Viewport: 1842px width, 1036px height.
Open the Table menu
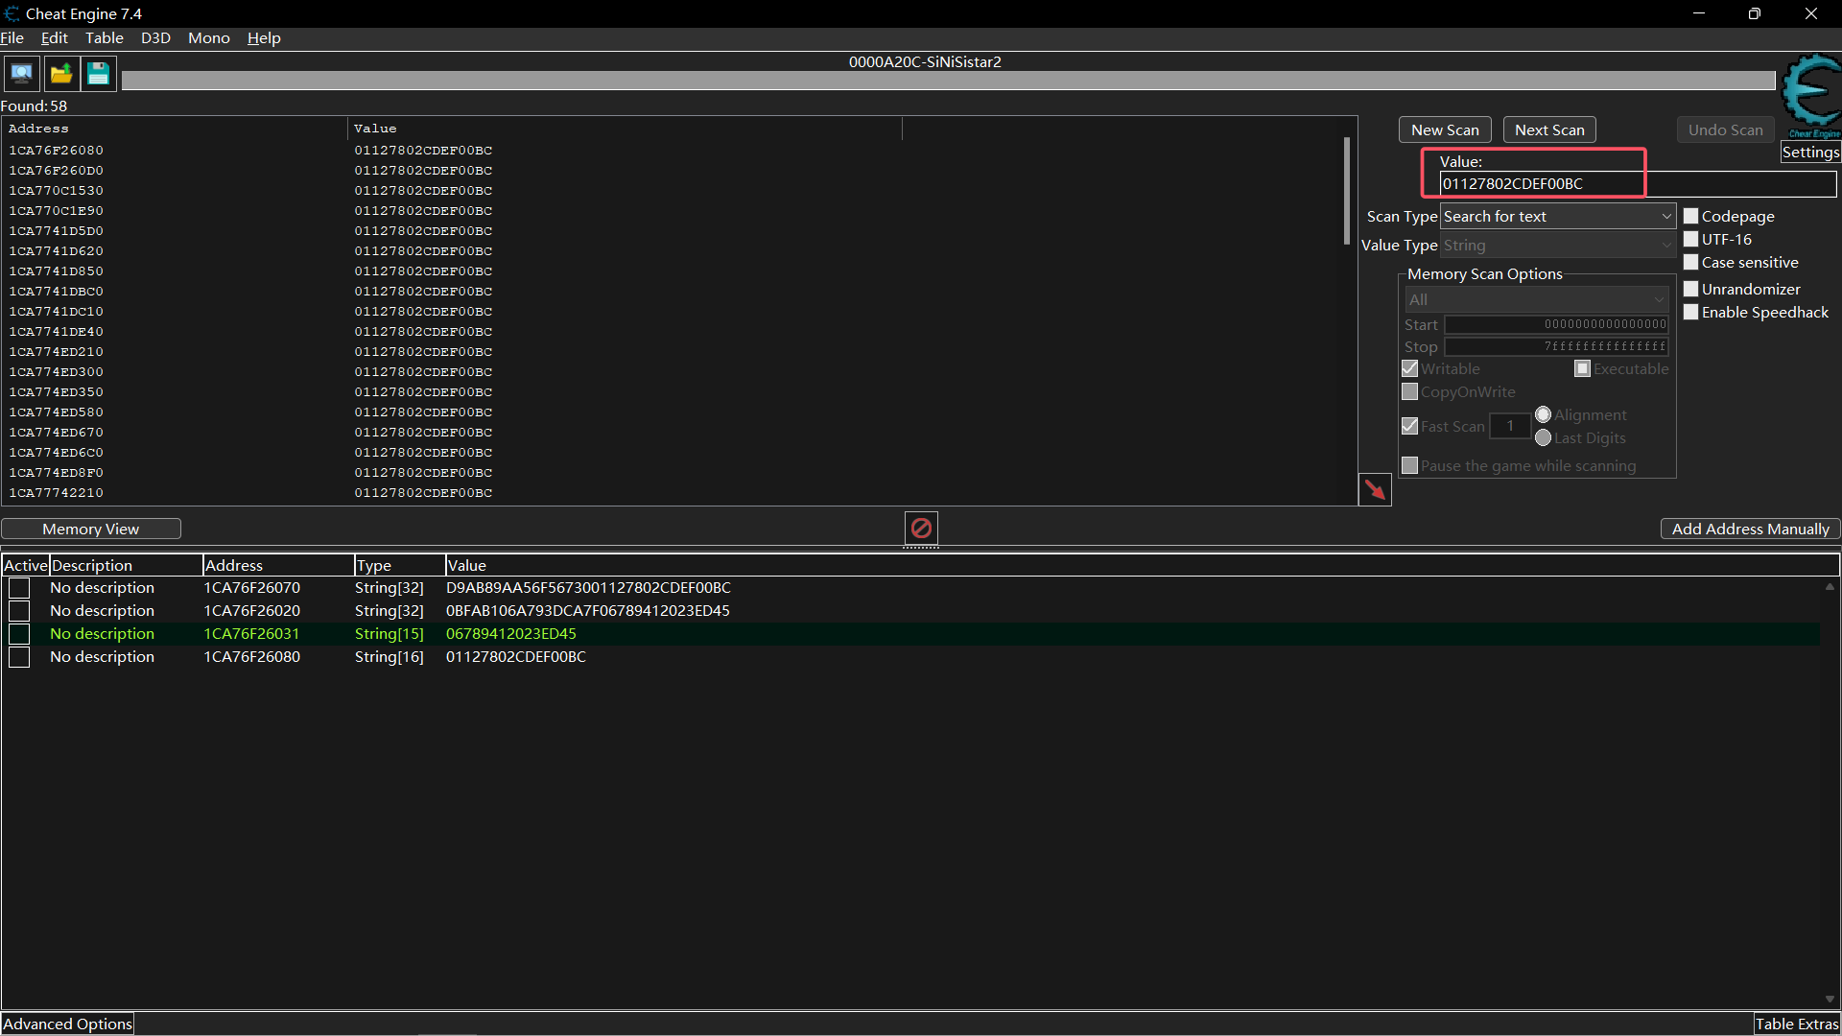pyautogui.click(x=104, y=38)
